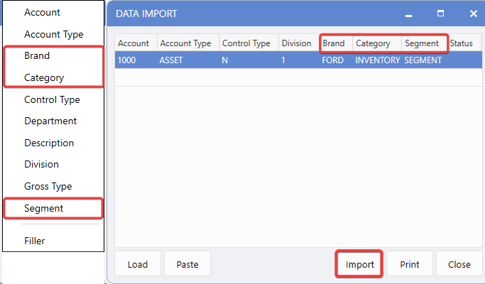The height and width of the screenshot is (284, 485).
Task: Click the Print button
Action: 410,264
